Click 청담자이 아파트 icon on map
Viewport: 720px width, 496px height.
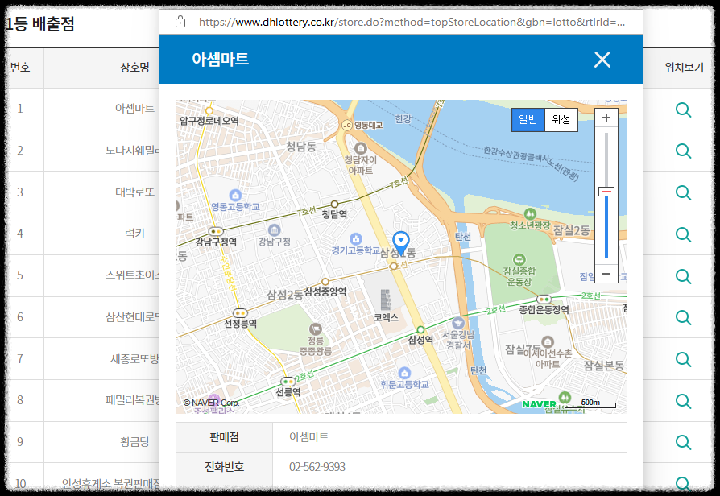pyautogui.click(x=361, y=148)
